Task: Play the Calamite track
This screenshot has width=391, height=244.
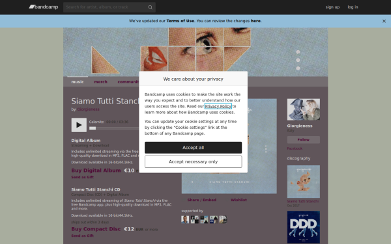Action: (79, 125)
